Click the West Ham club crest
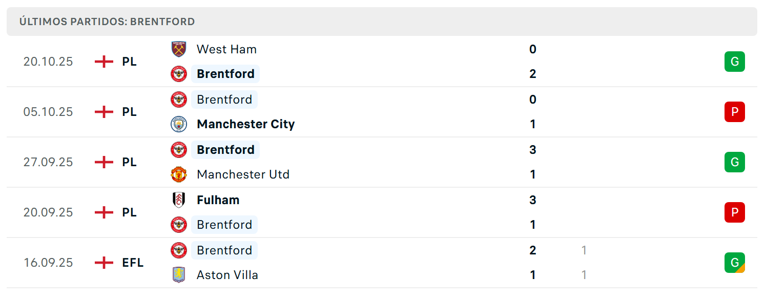 click(179, 49)
